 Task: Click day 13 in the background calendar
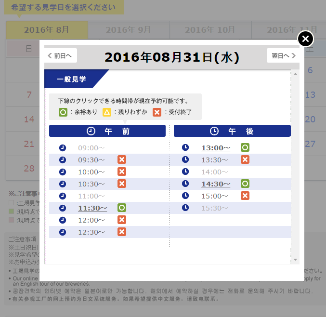[x=310, y=95]
